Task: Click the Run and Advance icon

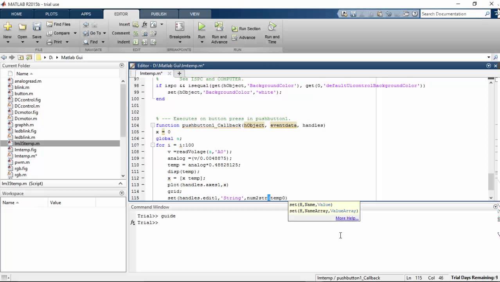Action: (219, 27)
